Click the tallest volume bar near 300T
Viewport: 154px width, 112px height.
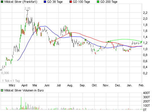pyautogui.click(x=21, y=103)
